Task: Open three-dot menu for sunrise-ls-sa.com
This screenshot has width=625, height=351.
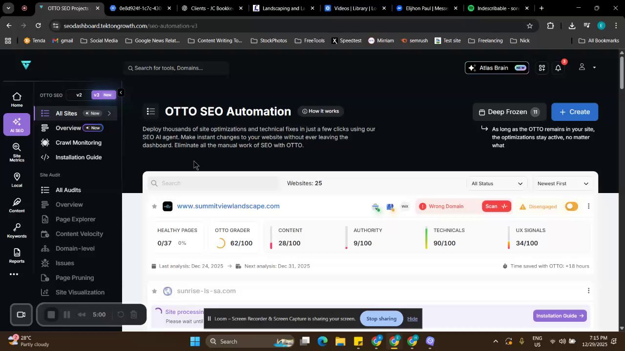Action: pyautogui.click(x=588, y=291)
